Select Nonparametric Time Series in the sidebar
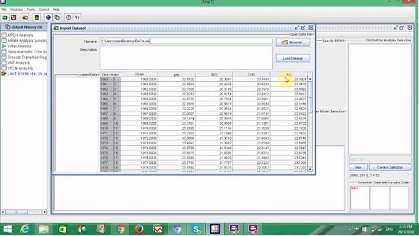The width and height of the screenshot is (419, 236). (x=27, y=52)
